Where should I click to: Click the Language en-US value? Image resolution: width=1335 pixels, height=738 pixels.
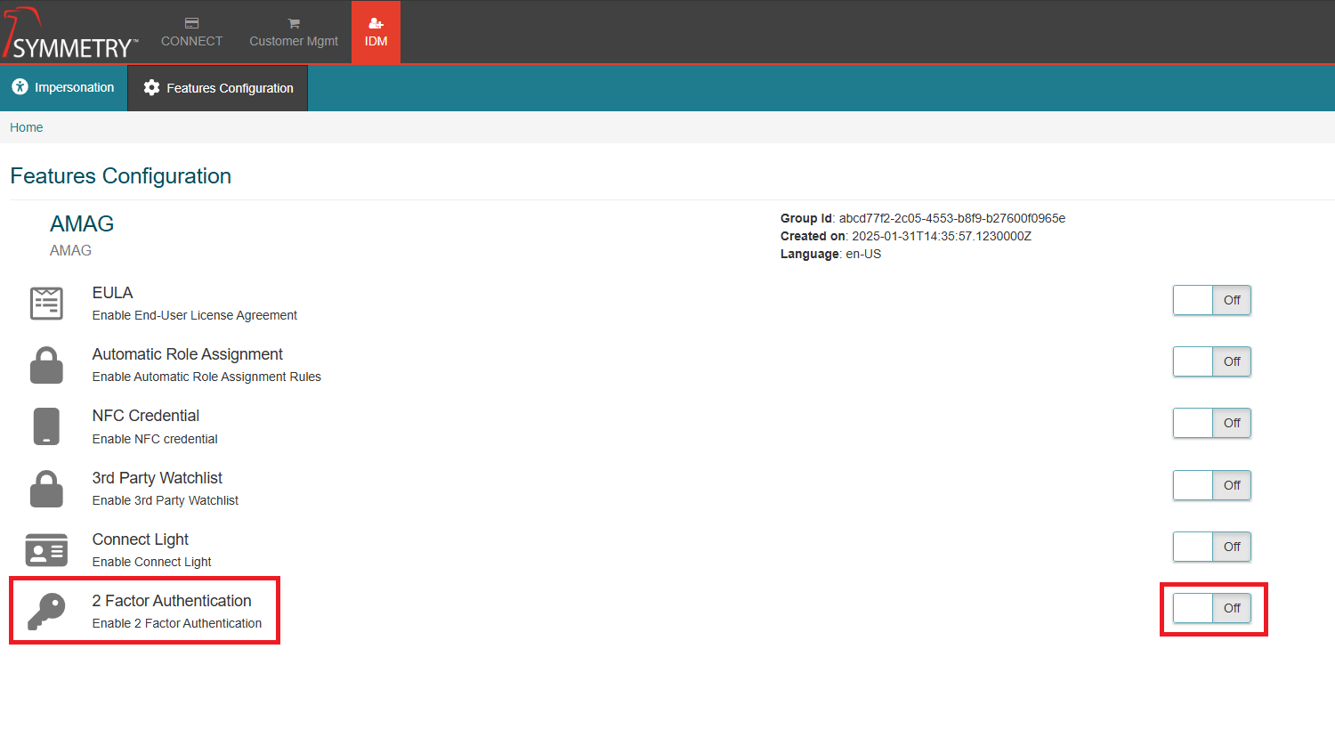click(x=863, y=254)
